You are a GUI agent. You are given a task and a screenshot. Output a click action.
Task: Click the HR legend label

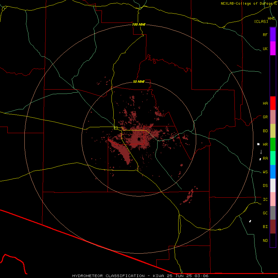(x=265, y=145)
